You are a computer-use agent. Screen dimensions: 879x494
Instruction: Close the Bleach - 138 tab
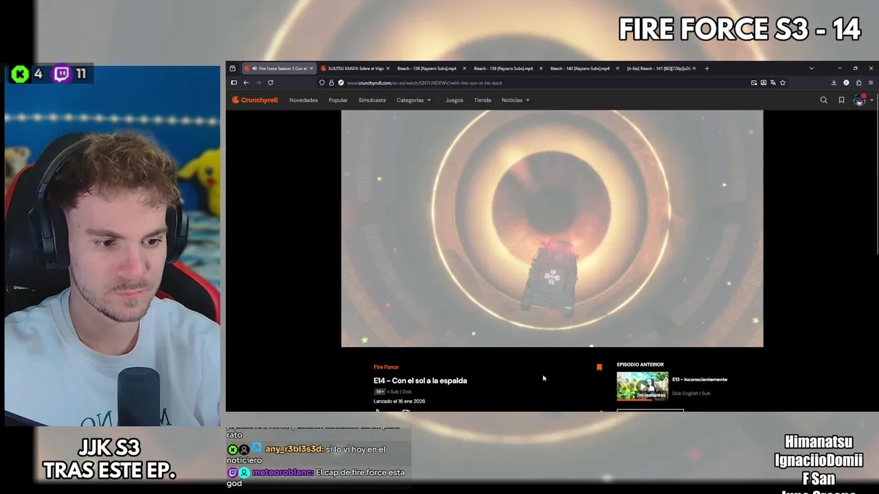click(464, 68)
